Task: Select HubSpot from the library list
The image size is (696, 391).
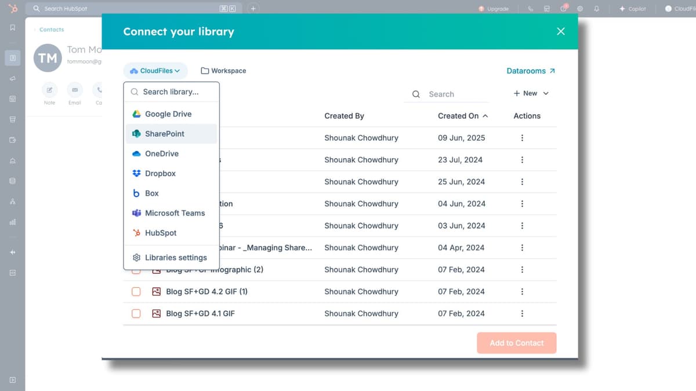Action: (162, 232)
